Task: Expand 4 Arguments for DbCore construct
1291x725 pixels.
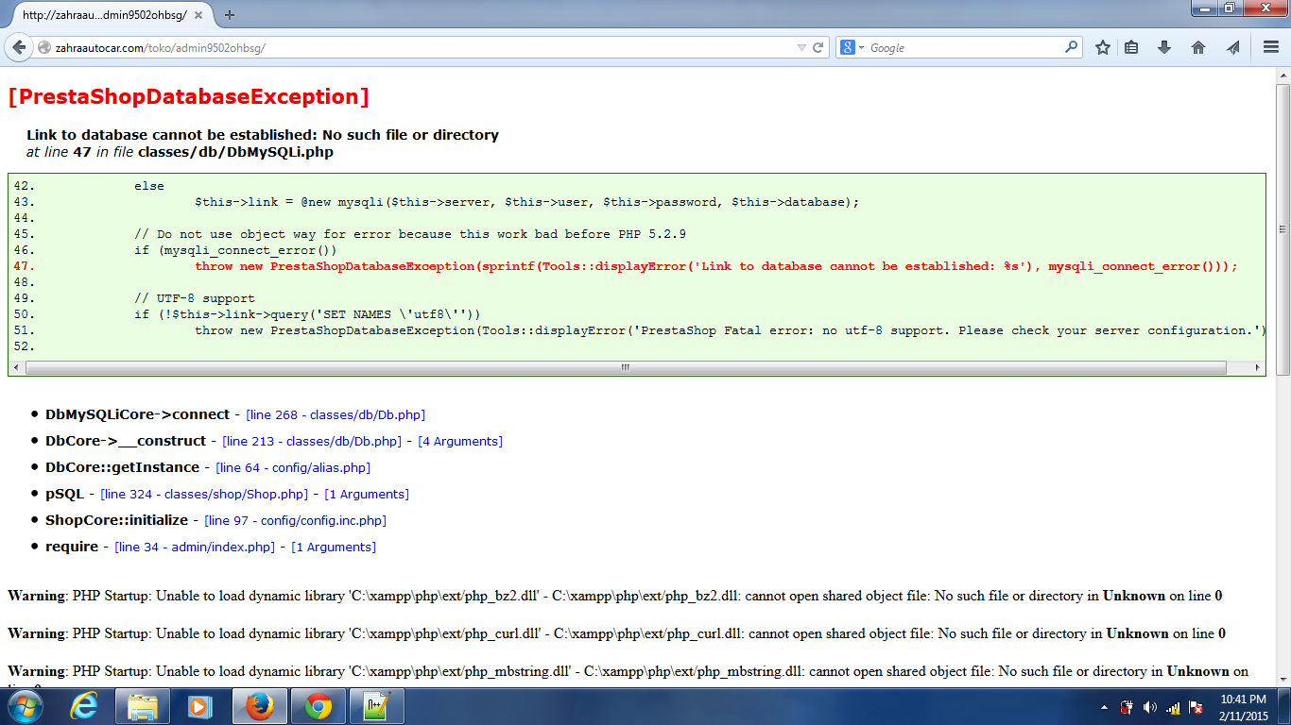Action: 460,441
